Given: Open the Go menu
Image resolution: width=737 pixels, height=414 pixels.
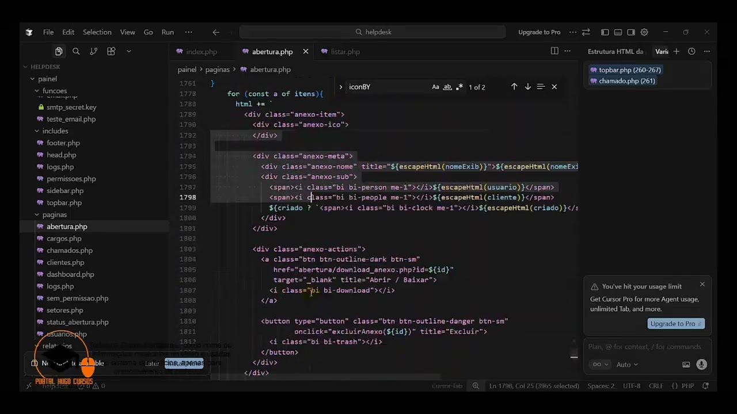Looking at the screenshot, I should 149,32.
